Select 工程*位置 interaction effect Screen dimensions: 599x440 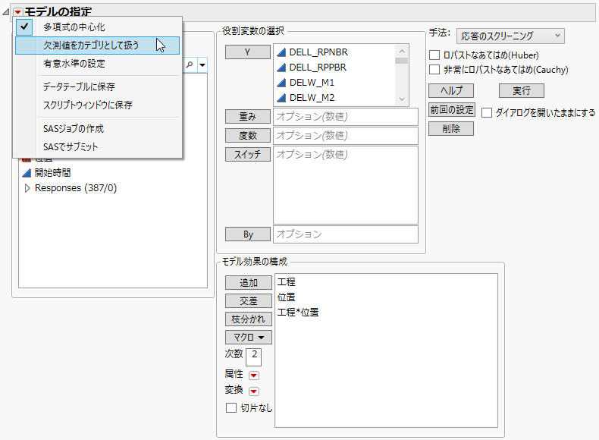(x=298, y=313)
